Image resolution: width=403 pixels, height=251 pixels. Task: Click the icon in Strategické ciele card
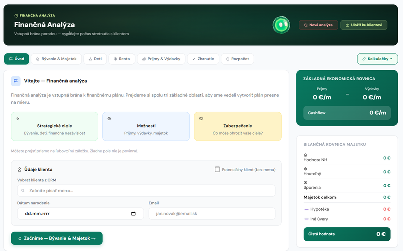coord(18,119)
